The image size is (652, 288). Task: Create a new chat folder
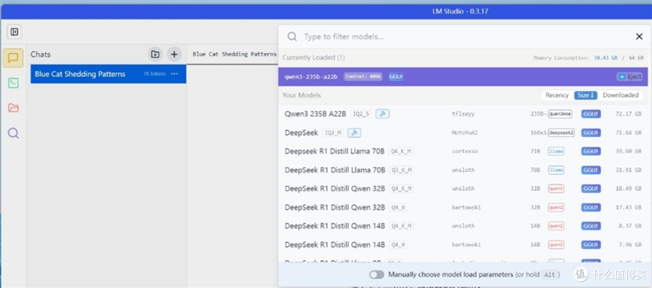pos(155,54)
